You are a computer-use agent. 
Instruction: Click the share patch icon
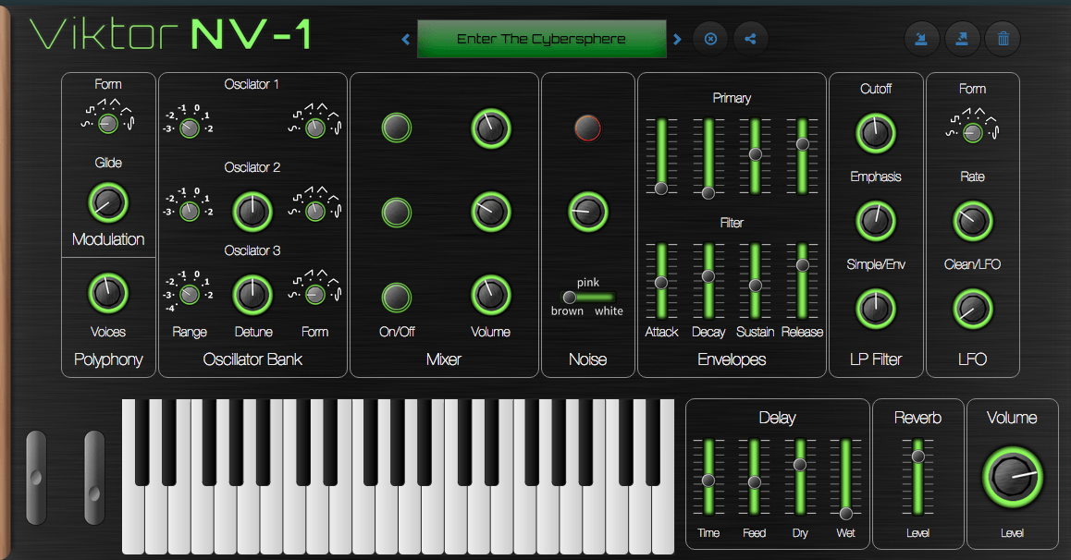[x=751, y=39]
